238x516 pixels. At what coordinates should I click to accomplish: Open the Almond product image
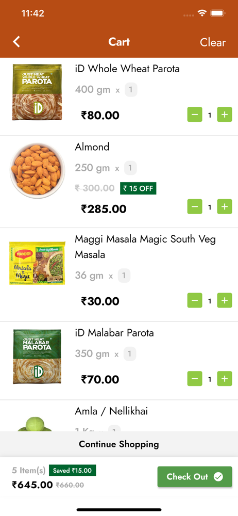tap(37, 170)
